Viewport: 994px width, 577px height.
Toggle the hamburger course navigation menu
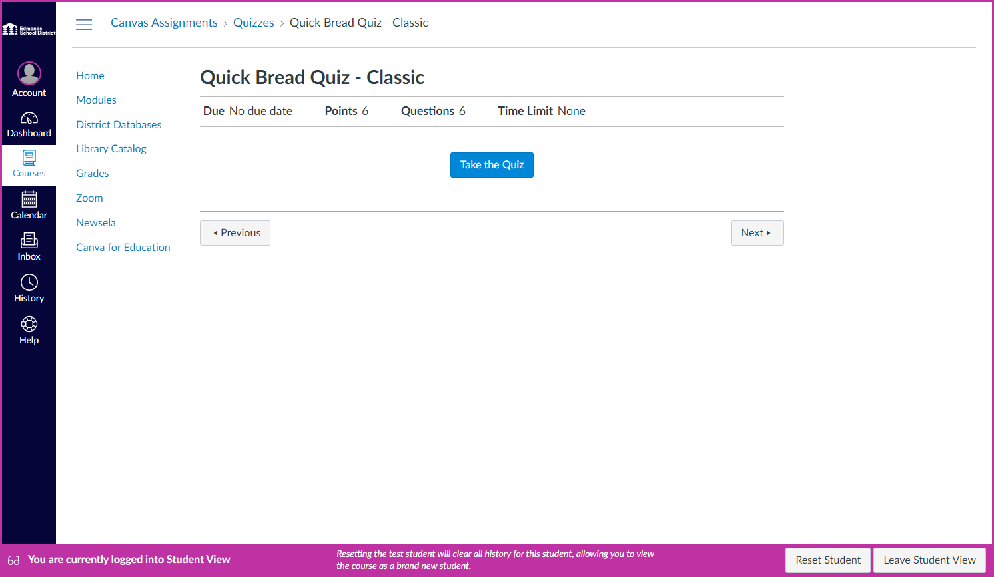tap(84, 25)
